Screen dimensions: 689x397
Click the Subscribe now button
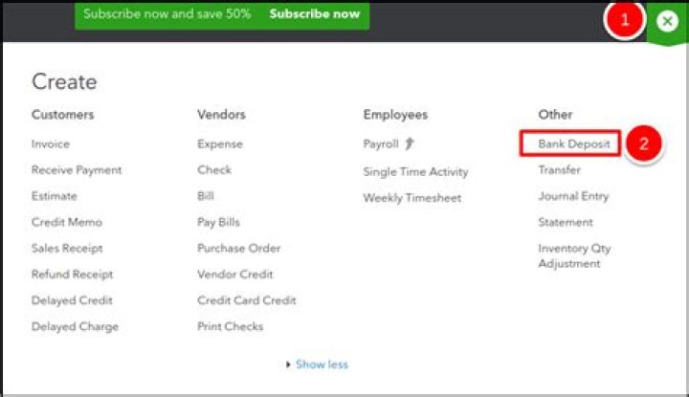point(315,14)
